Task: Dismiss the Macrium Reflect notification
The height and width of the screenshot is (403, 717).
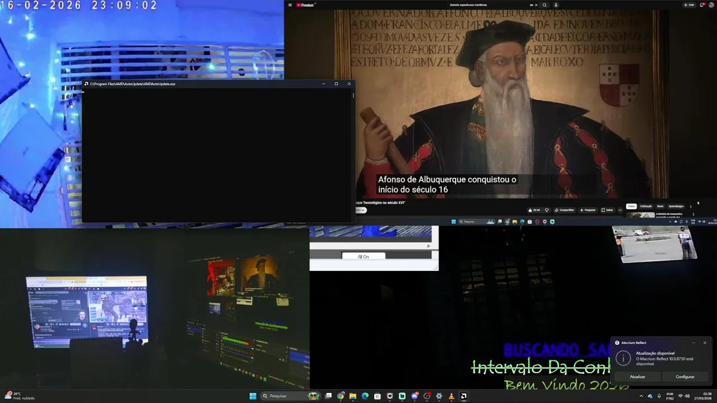Action: tap(705, 343)
